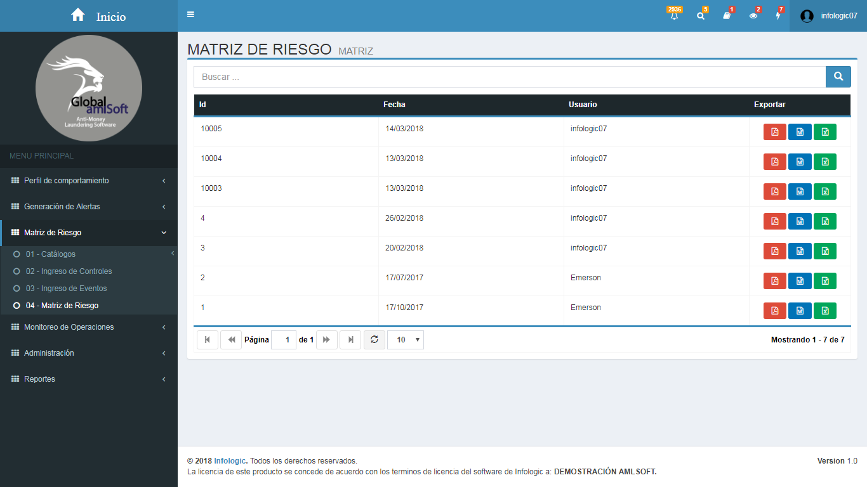Click the blue search button
This screenshot has width=867, height=487.
point(838,77)
